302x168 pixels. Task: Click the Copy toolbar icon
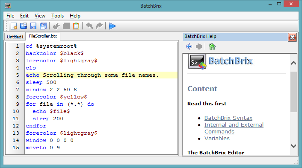66,26
